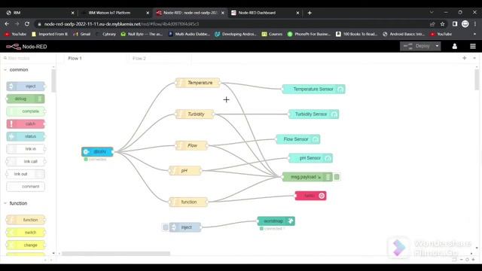Click the Deploy button

(416, 46)
